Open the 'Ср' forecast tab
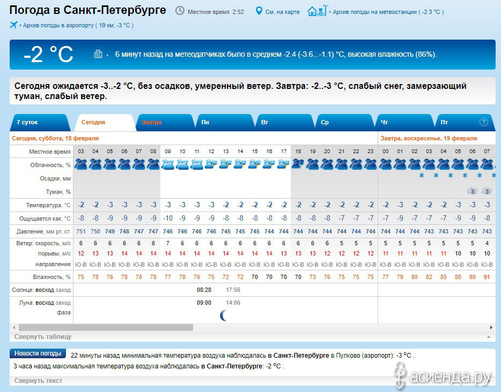The width and height of the screenshot is (501, 392). (345, 123)
